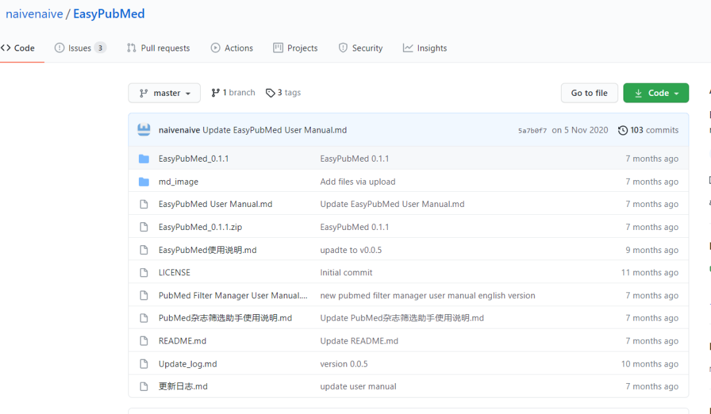Viewport: 711px width, 414px height.
Task: Open commit message 'Initial commit'
Action: point(346,272)
